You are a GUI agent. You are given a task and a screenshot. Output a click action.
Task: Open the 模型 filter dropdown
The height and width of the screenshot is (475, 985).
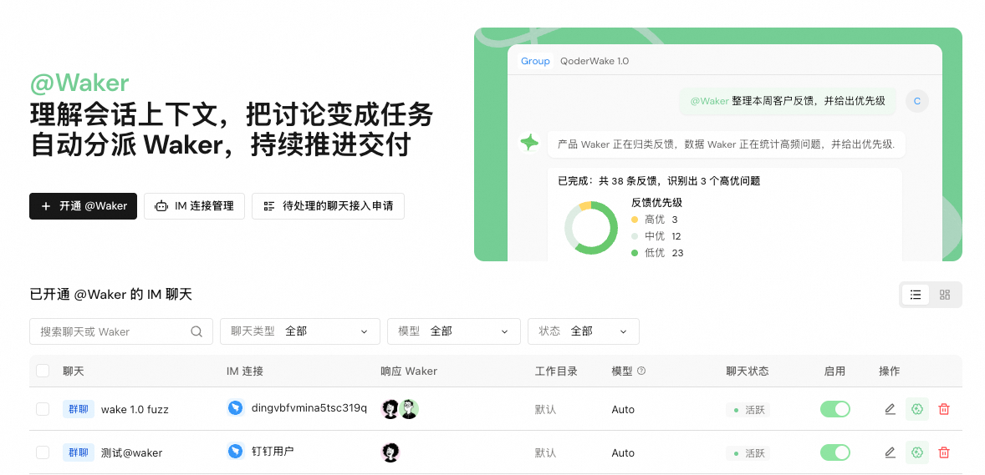coord(453,331)
